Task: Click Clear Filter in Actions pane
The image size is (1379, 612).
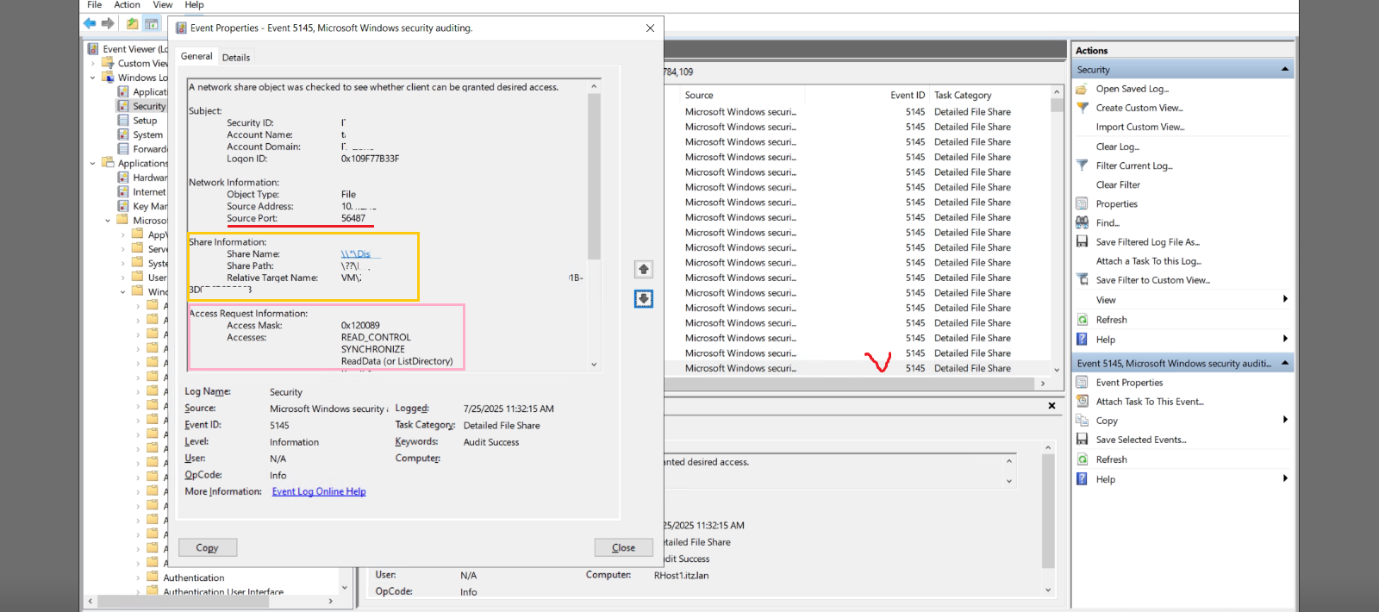Action: click(x=1118, y=184)
